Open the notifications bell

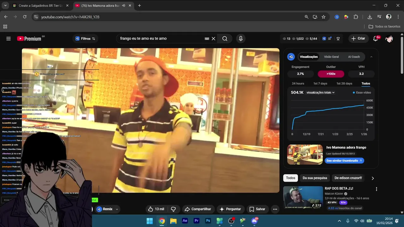click(376, 38)
